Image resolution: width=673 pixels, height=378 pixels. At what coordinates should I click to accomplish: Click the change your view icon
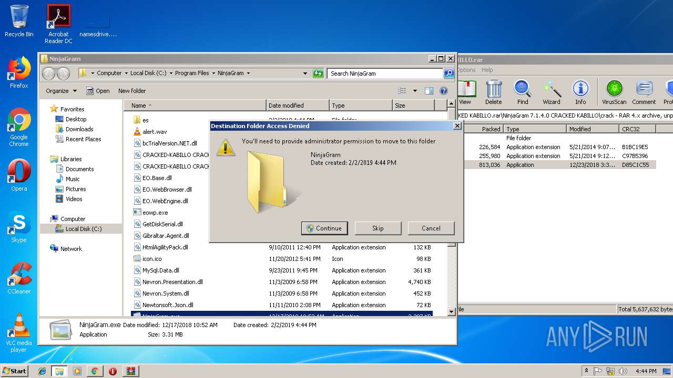click(x=402, y=91)
